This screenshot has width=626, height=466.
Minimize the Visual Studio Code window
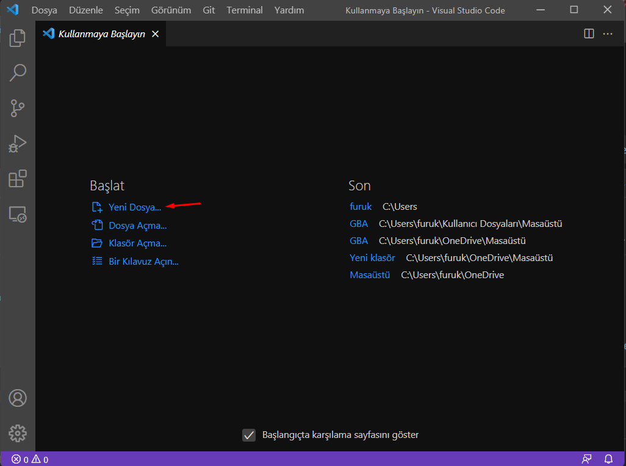click(x=541, y=10)
